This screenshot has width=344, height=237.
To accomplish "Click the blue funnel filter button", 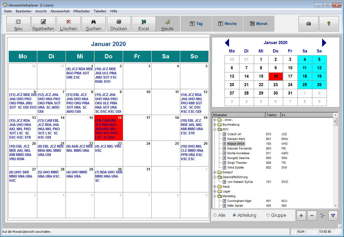I will point(333,215).
